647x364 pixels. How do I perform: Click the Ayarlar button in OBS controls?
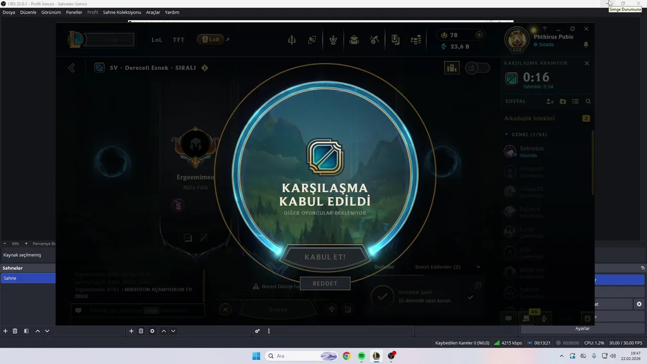(582, 329)
